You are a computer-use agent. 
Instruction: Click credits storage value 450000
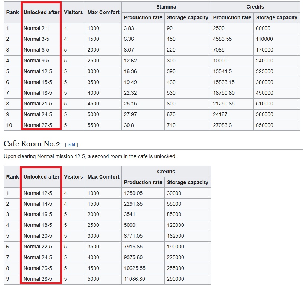click(264, 93)
